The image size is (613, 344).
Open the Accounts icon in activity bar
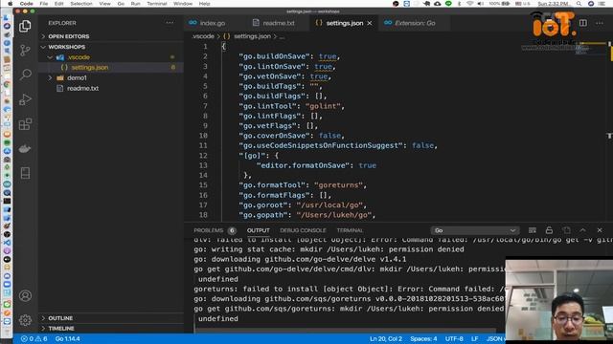click(x=25, y=296)
